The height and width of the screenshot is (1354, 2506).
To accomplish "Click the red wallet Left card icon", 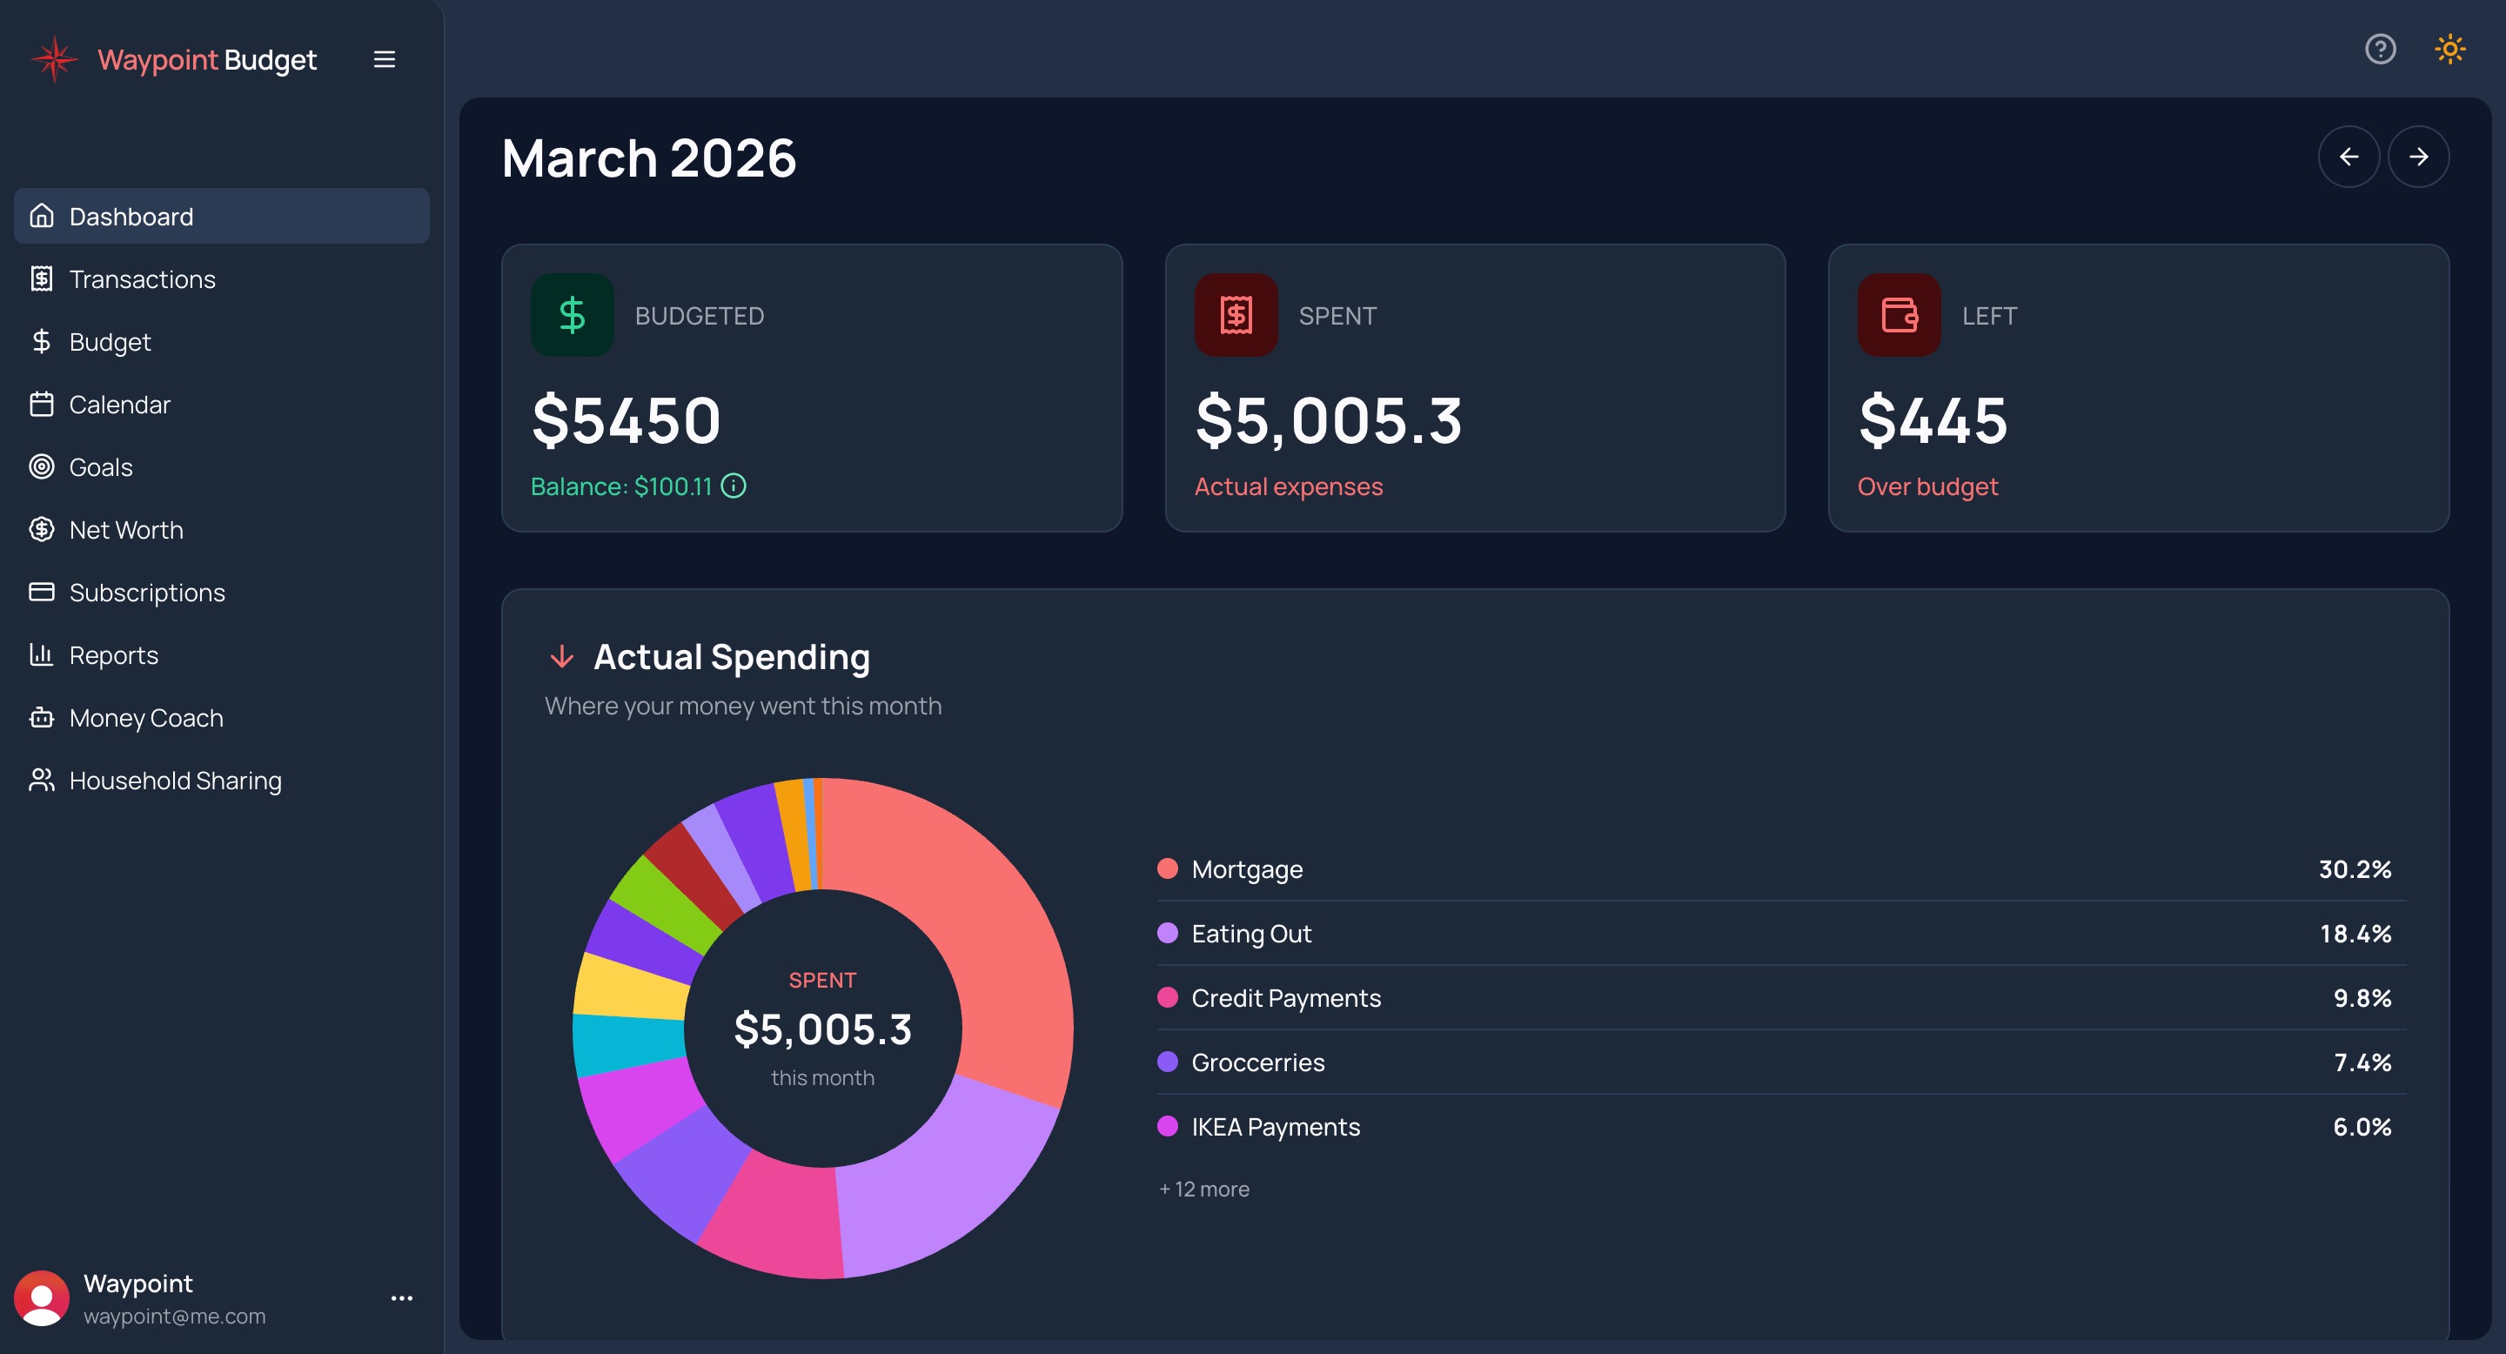I will (x=1898, y=315).
